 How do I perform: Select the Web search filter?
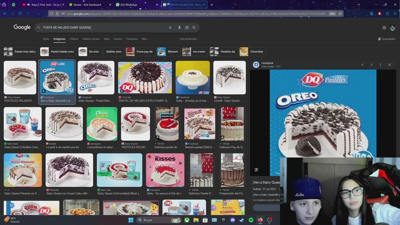(107, 39)
